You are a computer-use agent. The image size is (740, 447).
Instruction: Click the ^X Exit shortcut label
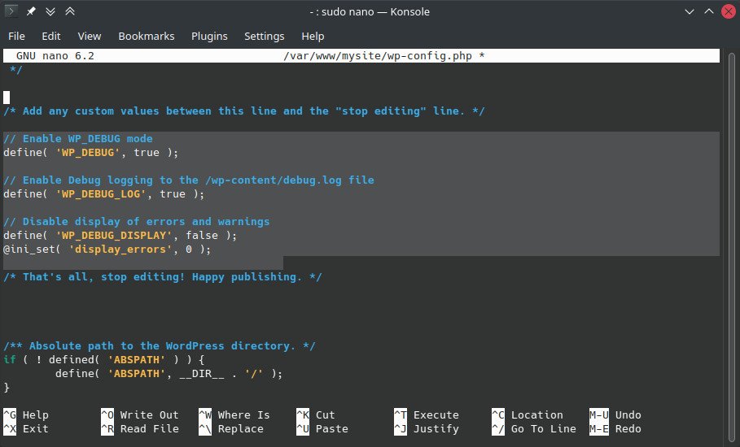pos(26,428)
